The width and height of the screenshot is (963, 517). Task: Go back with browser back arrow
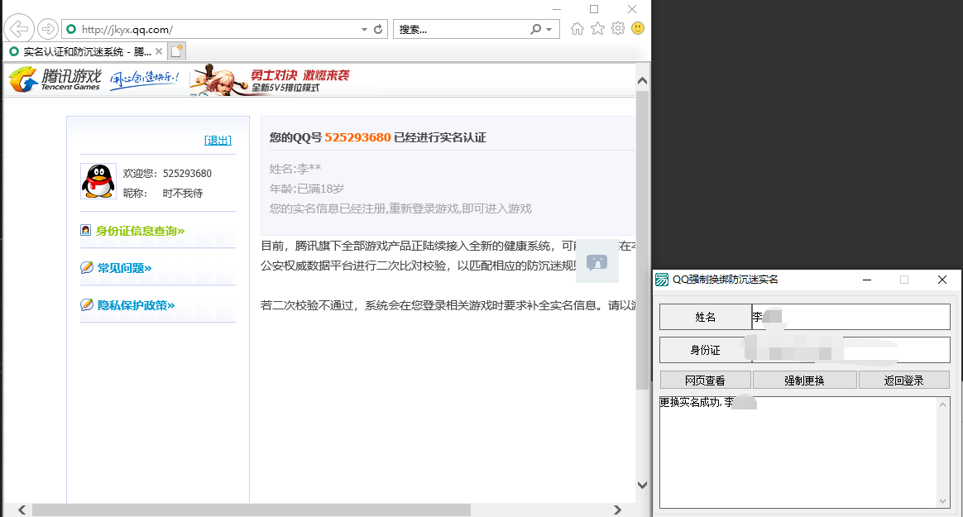[19, 28]
